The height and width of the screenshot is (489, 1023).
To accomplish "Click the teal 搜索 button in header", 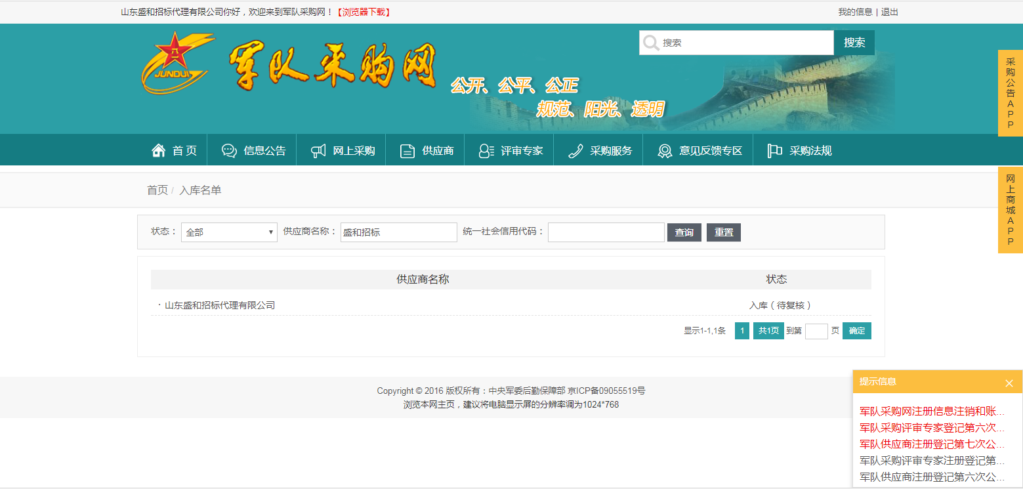I will point(854,43).
